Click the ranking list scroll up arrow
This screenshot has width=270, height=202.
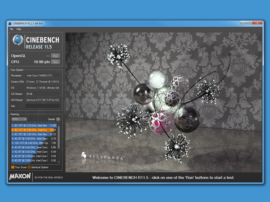(x=59, y=125)
